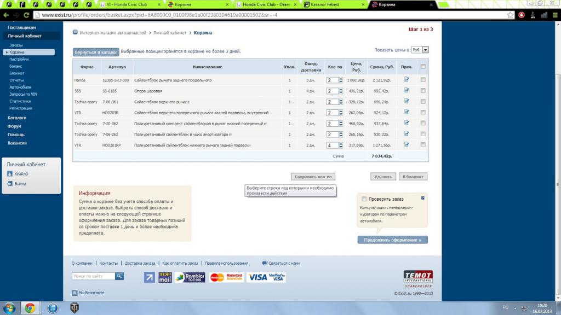Screen dimensions: 561x315
Task: Click the site search magnifier button
Action: pyautogui.click(x=119, y=276)
